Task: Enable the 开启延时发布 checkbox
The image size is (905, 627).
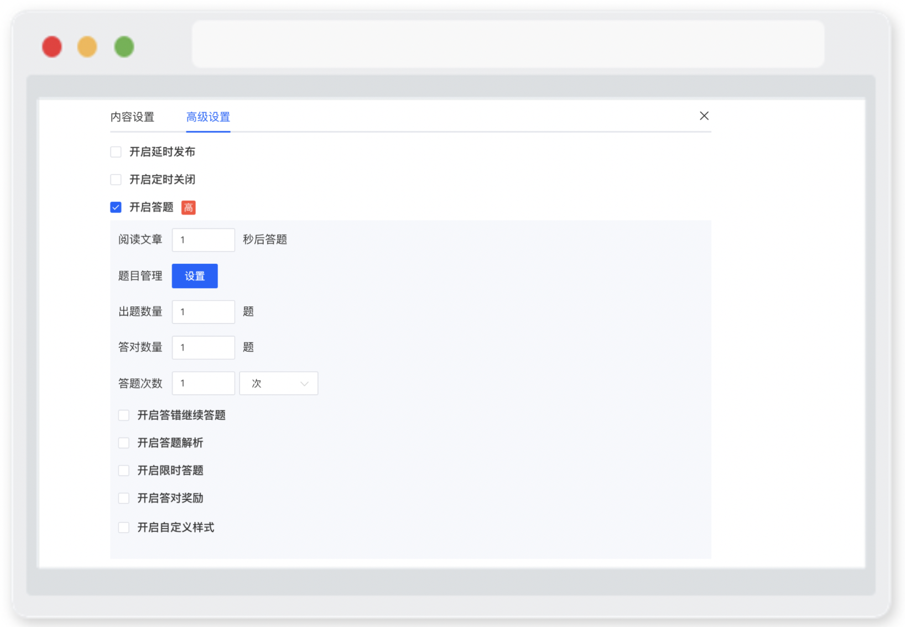Action: [x=116, y=151]
